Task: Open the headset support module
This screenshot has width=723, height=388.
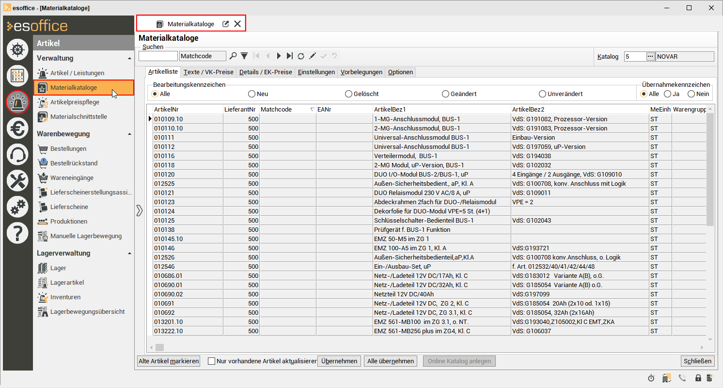Action: click(x=18, y=155)
